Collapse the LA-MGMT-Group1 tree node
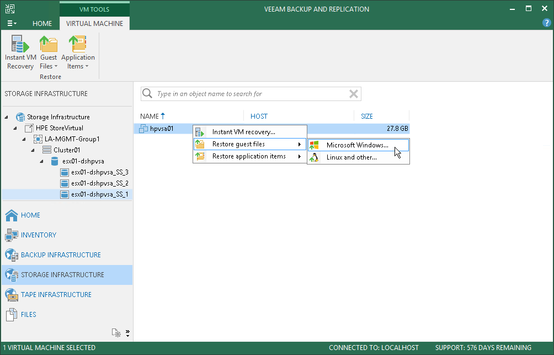Image resolution: width=554 pixels, height=355 pixels. (x=24, y=139)
